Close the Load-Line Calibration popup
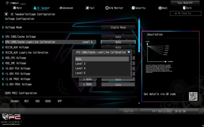The height and width of the screenshot is (127, 204). coord(129,52)
